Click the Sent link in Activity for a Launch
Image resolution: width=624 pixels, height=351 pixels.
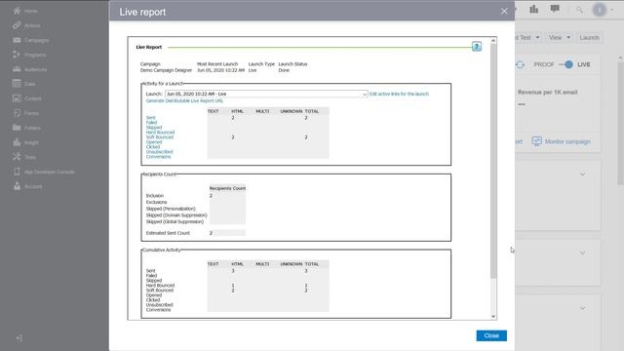150,118
